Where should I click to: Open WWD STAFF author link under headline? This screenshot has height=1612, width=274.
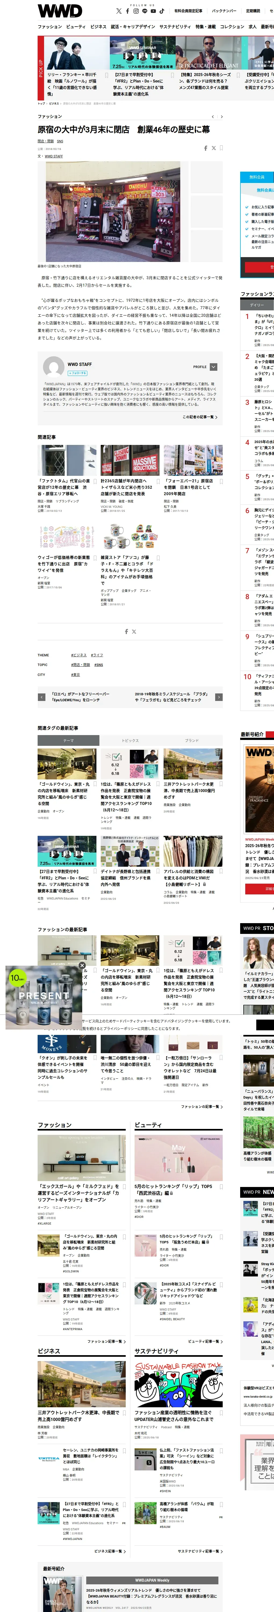click(x=54, y=156)
